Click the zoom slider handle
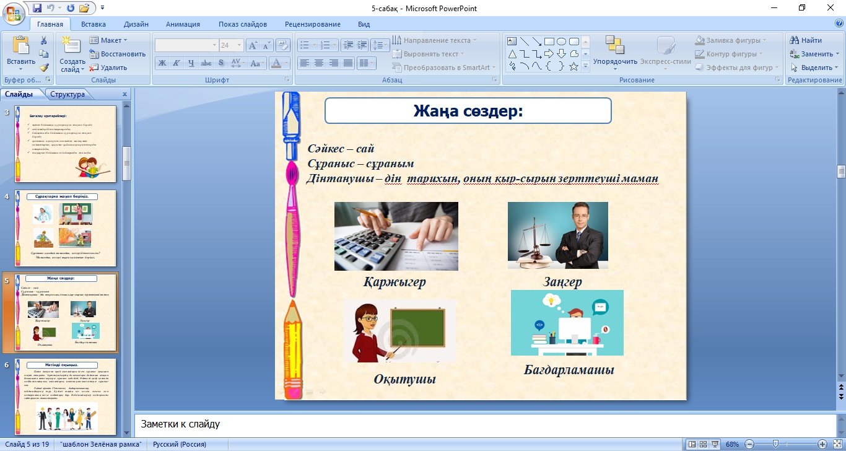Screen dimensions: 846x451 (x=776, y=444)
